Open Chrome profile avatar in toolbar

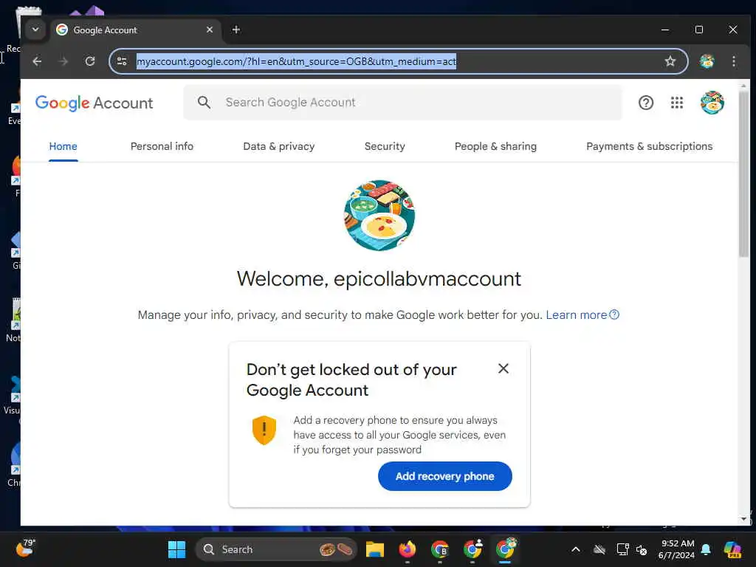707,61
